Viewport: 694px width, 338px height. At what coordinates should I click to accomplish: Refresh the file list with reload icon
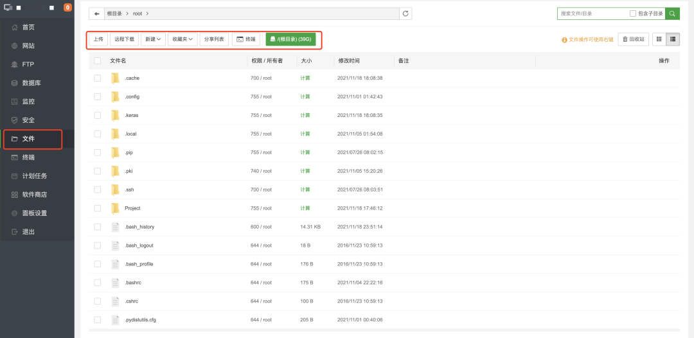tap(405, 13)
